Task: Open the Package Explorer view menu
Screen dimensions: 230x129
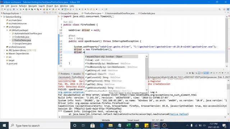Action: coord(50,13)
